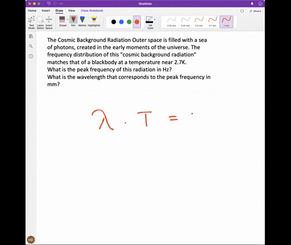
Task: Select the Eraser tool
Action: [62, 21]
